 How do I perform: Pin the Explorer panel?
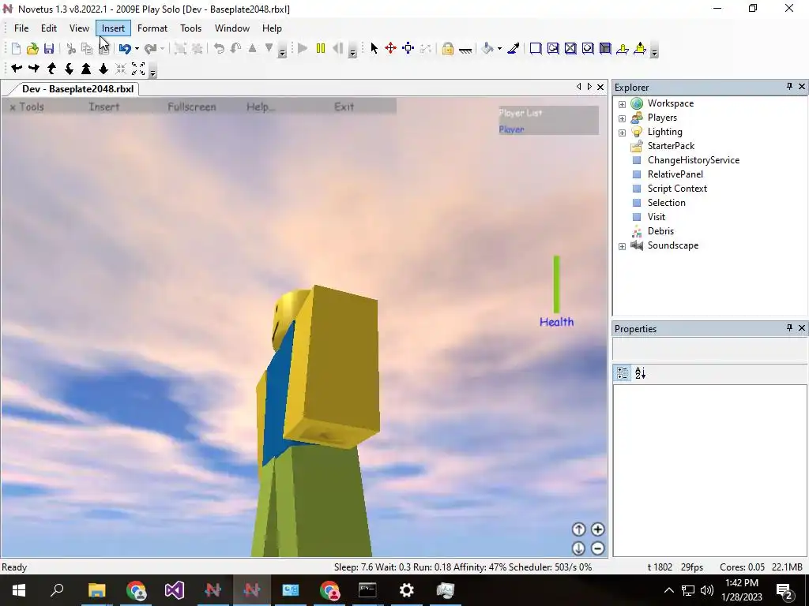click(x=789, y=87)
